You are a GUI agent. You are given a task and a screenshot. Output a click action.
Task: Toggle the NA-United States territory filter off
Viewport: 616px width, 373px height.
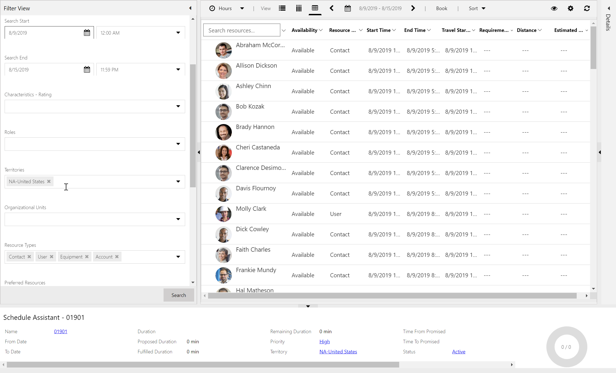[49, 181]
